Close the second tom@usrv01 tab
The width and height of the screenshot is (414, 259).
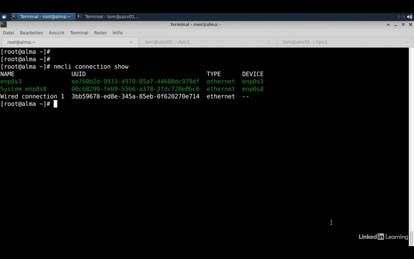click(x=269, y=42)
